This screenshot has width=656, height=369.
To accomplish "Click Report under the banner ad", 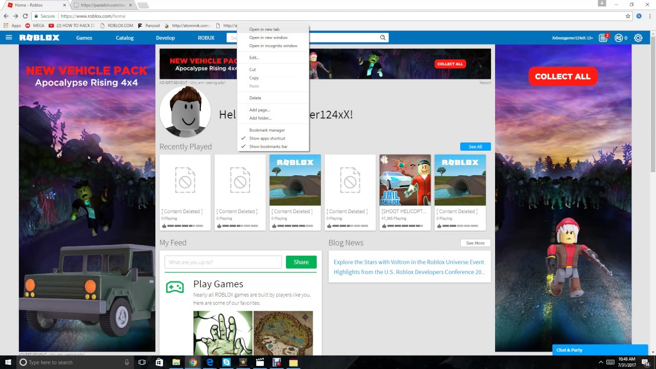I will [x=485, y=83].
